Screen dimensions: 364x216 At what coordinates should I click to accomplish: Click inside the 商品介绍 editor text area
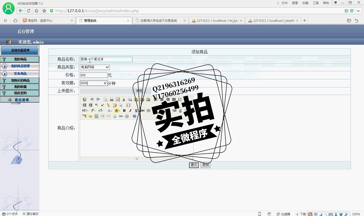tap(137, 138)
